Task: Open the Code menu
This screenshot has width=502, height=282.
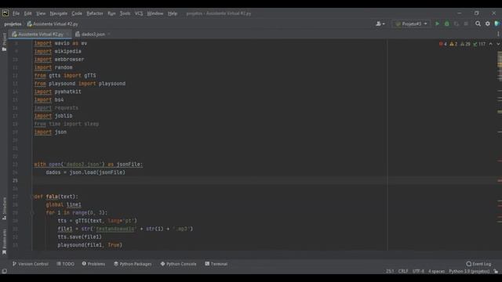Action: [77, 13]
